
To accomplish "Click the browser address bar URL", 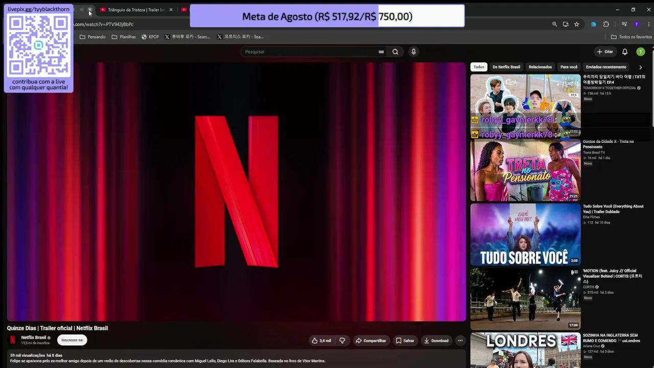I will 104,24.
